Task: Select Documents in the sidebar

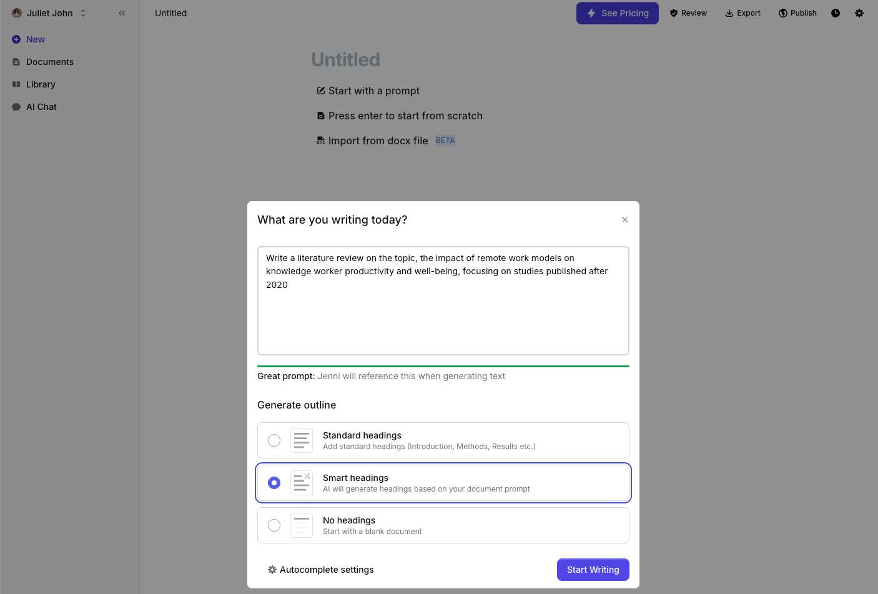Action: [x=49, y=61]
